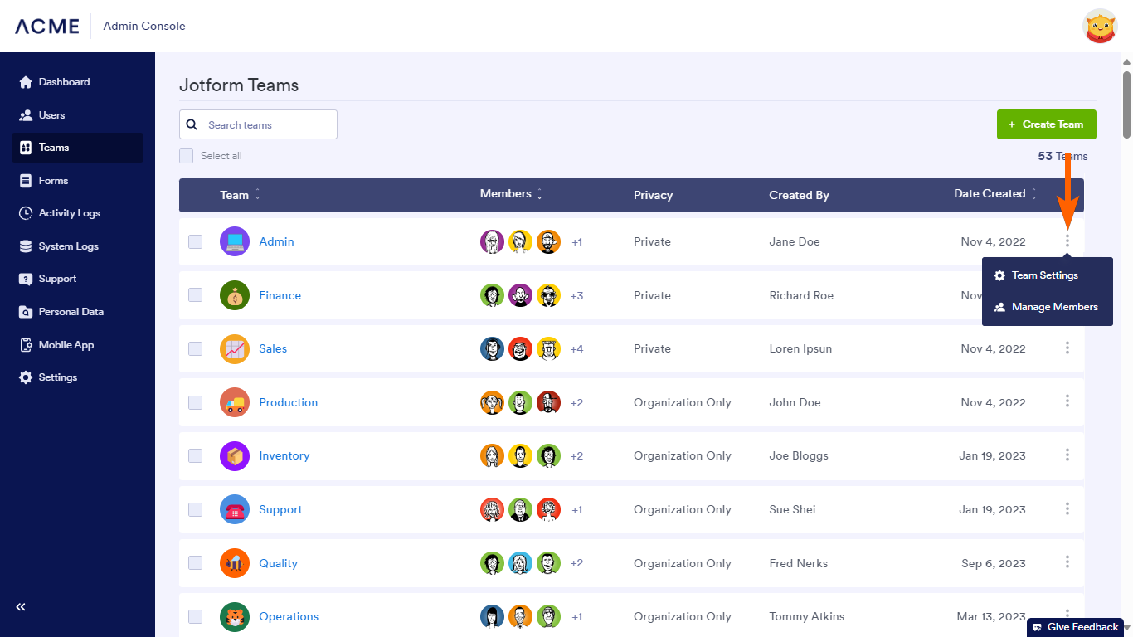
Task: Open the three-dot menu for Production team
Action: 1067,401
